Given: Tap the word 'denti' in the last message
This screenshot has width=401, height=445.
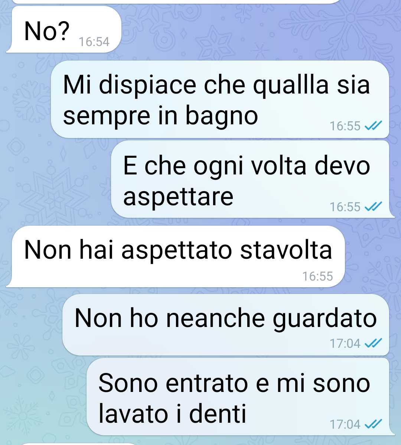Looking at the screenshot, I should 217,414.
